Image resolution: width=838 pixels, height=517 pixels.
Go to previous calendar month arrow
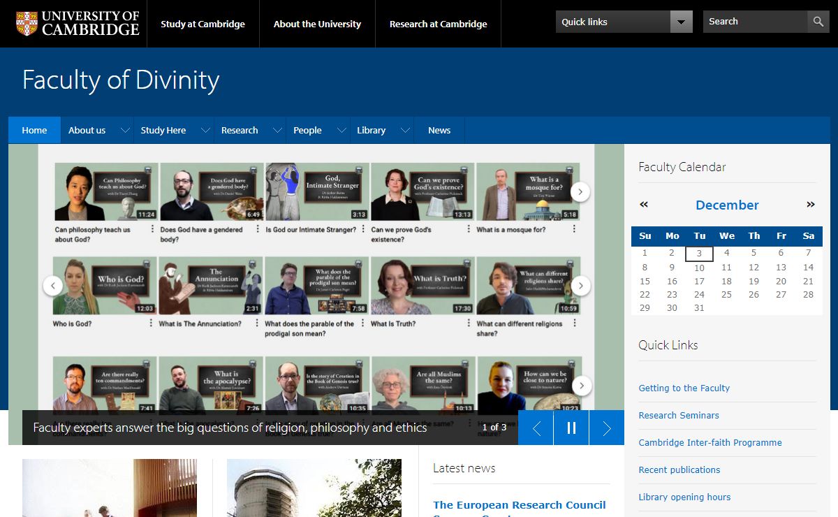(x=644, y=205)
